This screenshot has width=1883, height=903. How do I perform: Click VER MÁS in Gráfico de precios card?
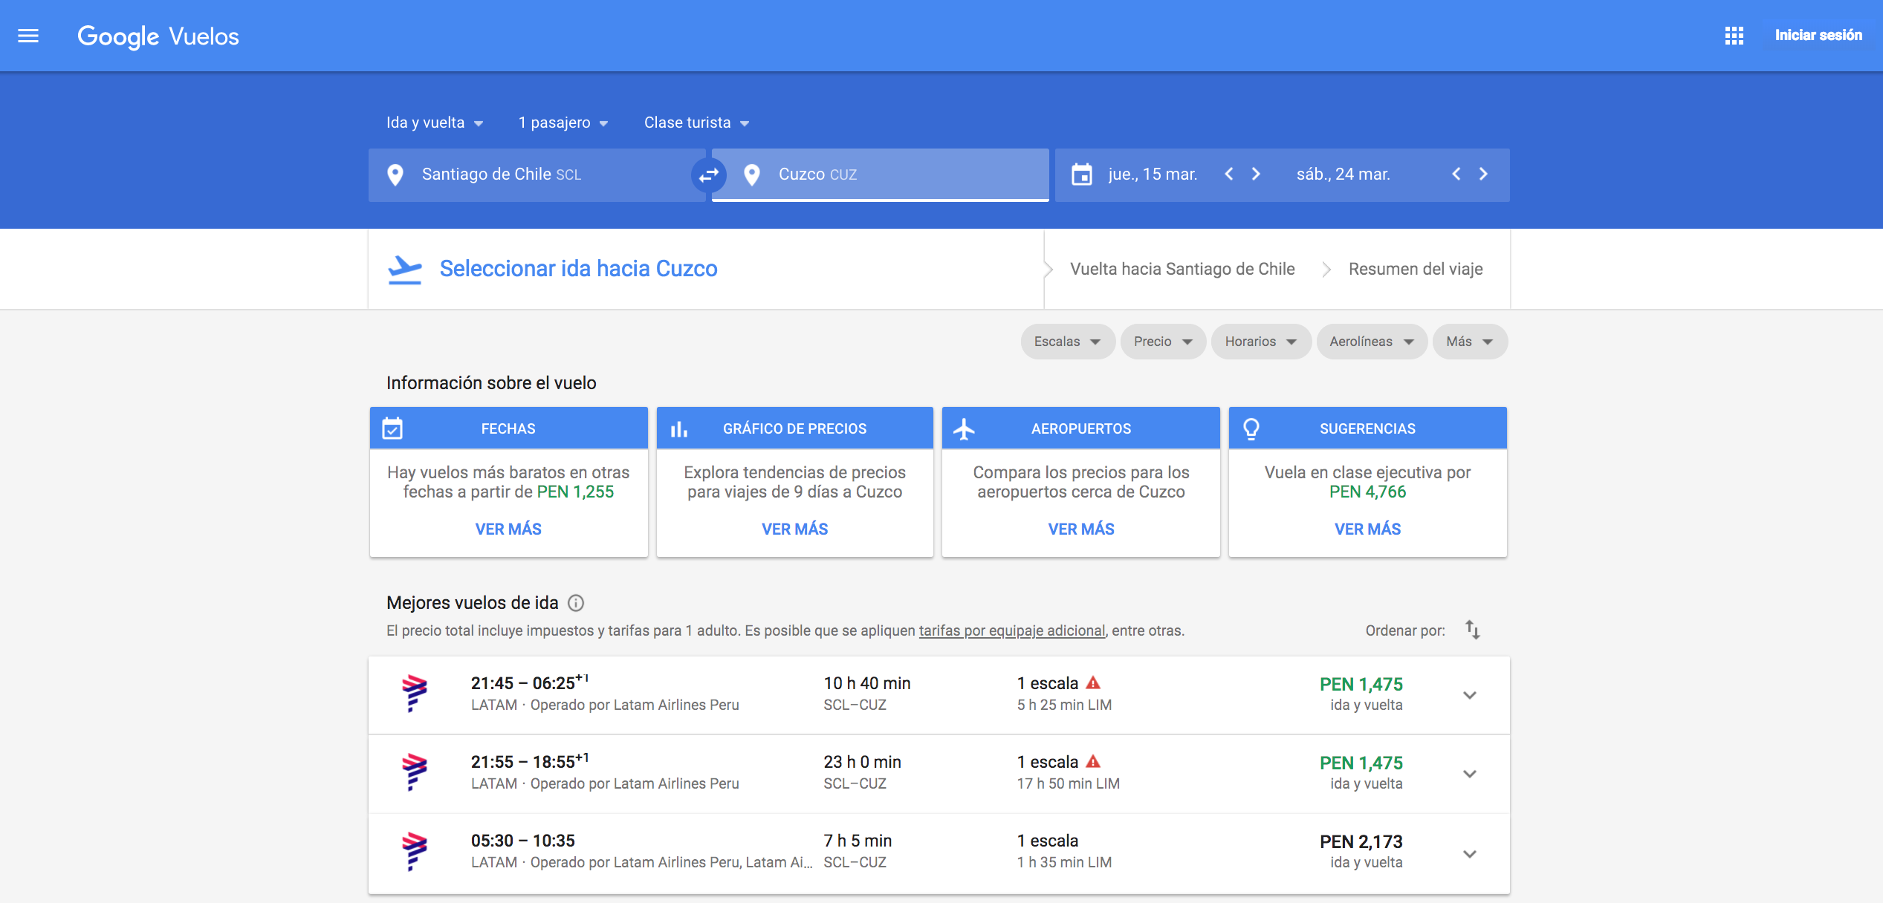click(x=794, y=529)
